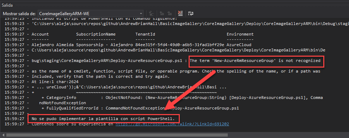Open the go.microsoft.com fwlink feedback link
Image resolution: width=349 pixels, height=138 pixels.
(x=172, y=124)
